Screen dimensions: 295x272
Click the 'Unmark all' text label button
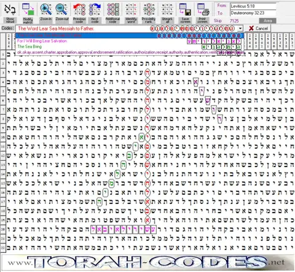coord(167,20)
